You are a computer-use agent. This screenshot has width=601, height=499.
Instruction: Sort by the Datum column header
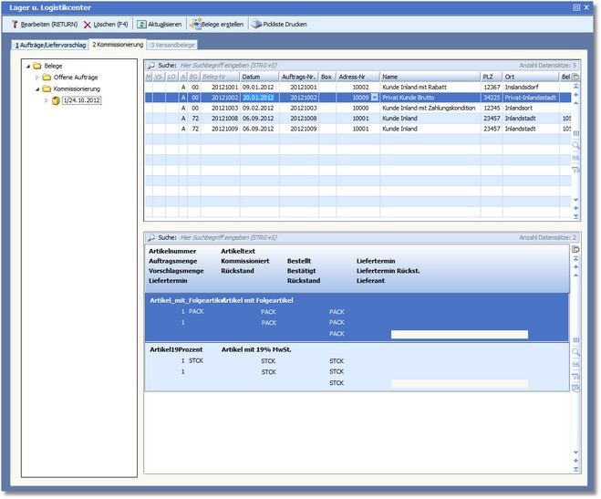coord(251,77)
